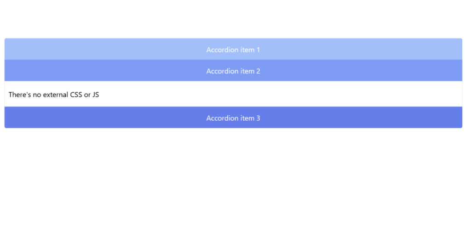Click the "There's no external CSS or JS" text

point(54,95)
